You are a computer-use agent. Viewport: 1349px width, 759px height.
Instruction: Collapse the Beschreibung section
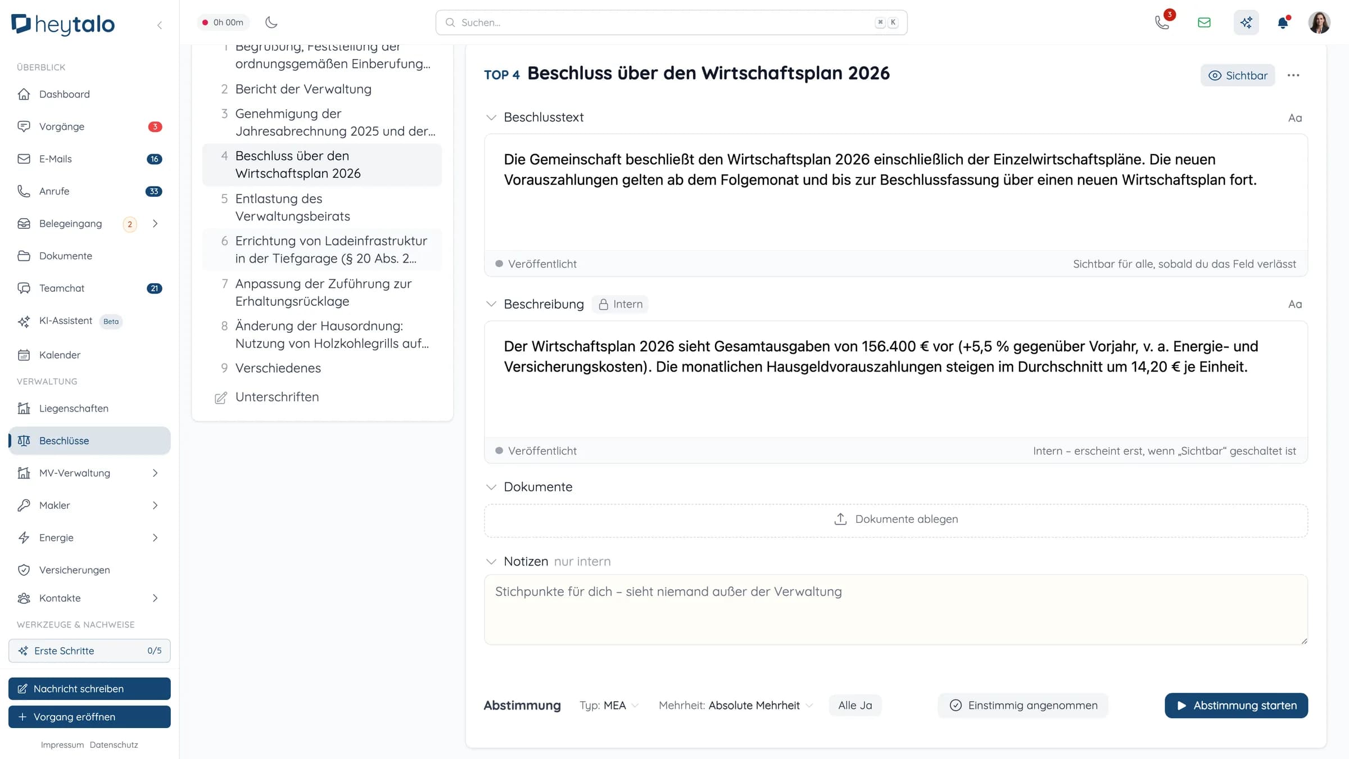[491, 304]
